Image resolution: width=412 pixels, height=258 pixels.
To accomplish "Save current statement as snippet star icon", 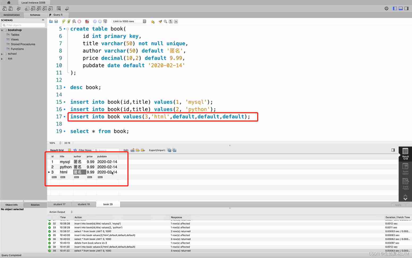I will point(153,22).
